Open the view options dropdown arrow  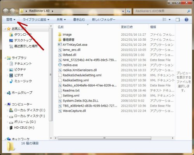[x=170, y=20]
